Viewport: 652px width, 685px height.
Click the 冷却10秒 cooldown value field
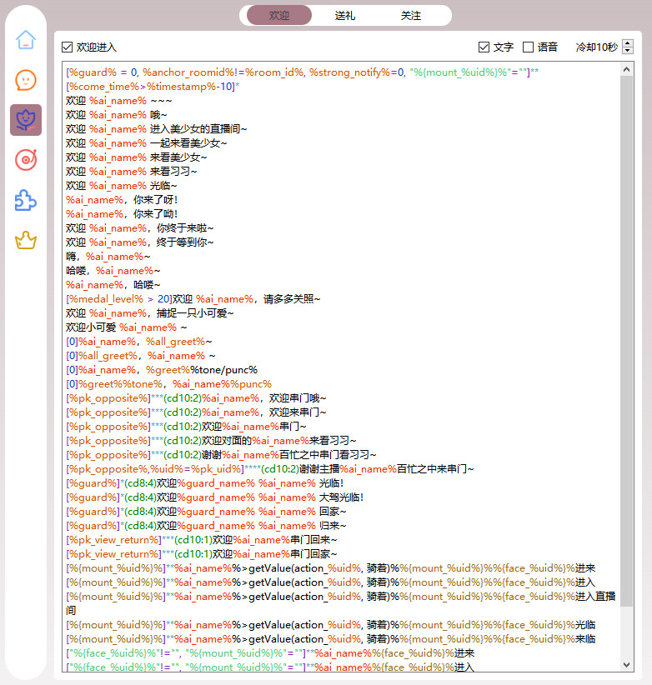pyautogui.click(x=596, y=47)
